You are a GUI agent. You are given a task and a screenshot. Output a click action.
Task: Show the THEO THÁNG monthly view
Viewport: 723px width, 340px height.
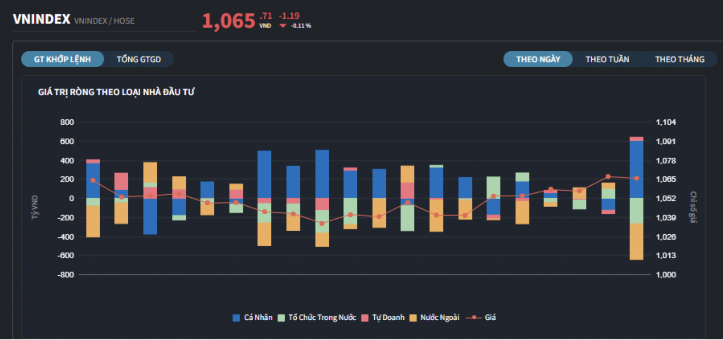click(x=679, y=59)
